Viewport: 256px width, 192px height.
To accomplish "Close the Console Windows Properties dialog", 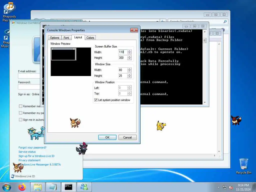I will pos(134,30).
